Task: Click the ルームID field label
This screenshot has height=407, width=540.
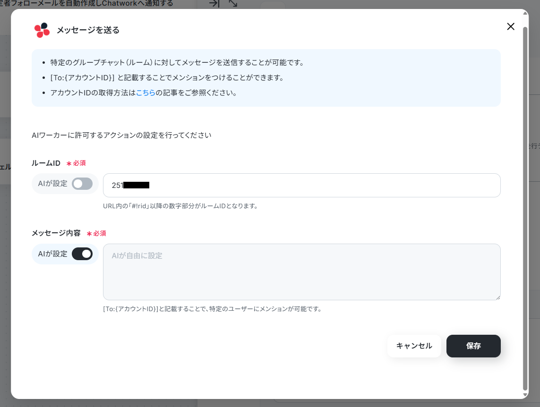Action: coord(46,163)
